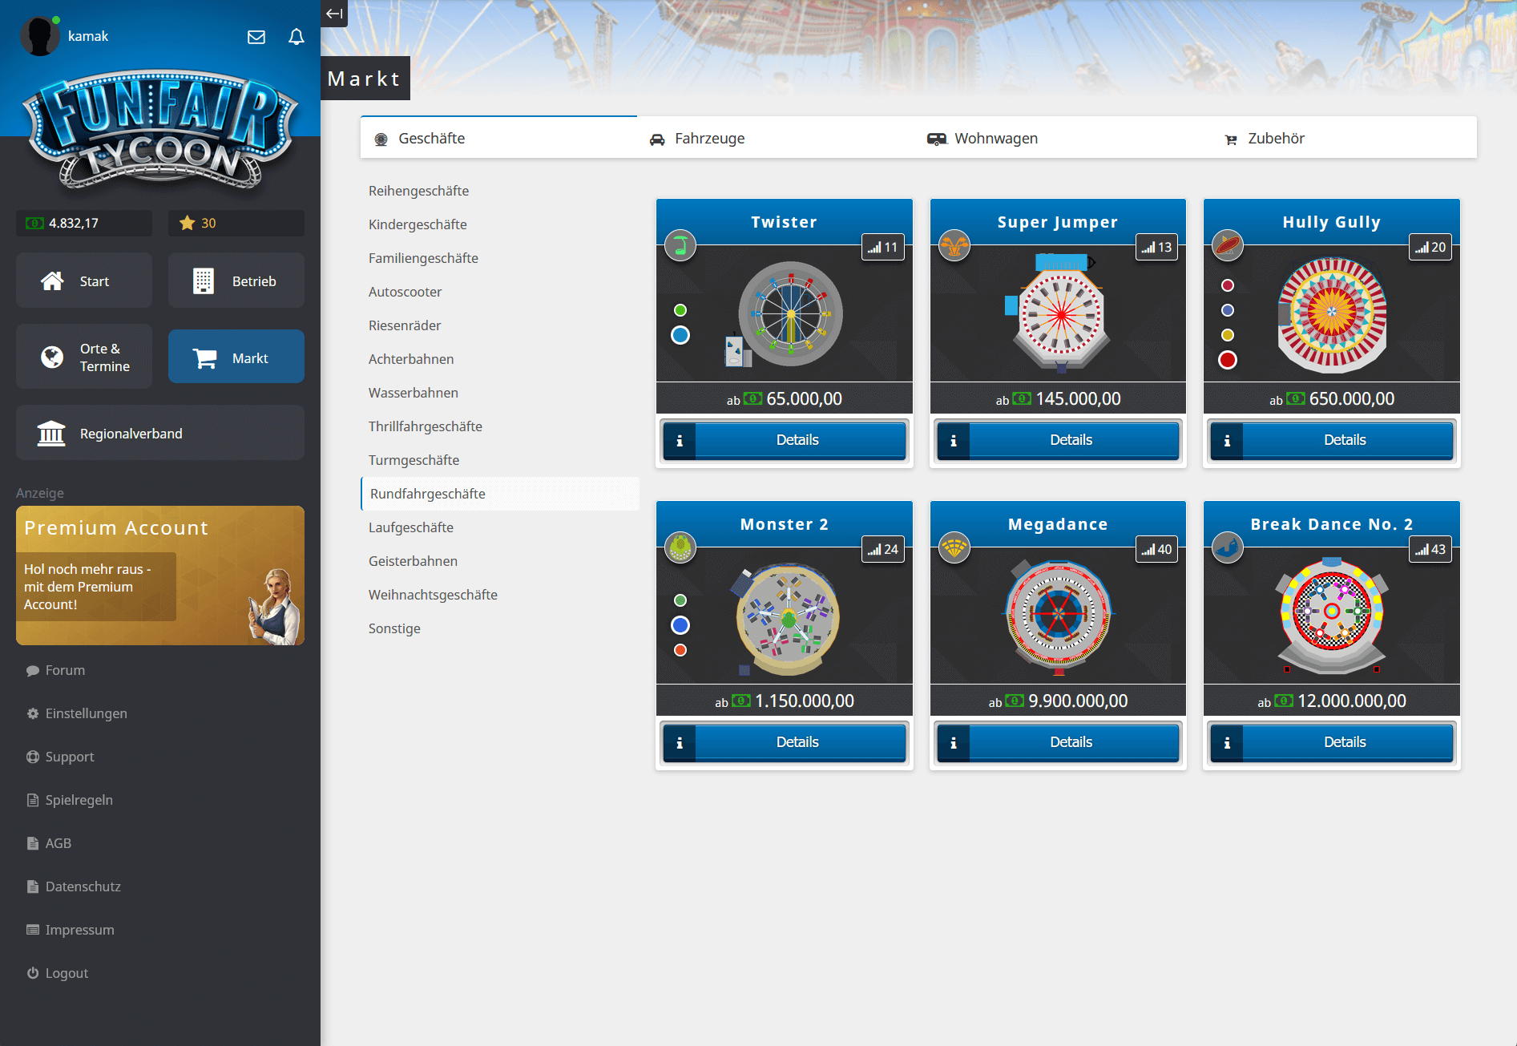Viewport: 1517px width, 1046px height.
Task: Click the Megadance round badge icon
Action: [954, 547]
